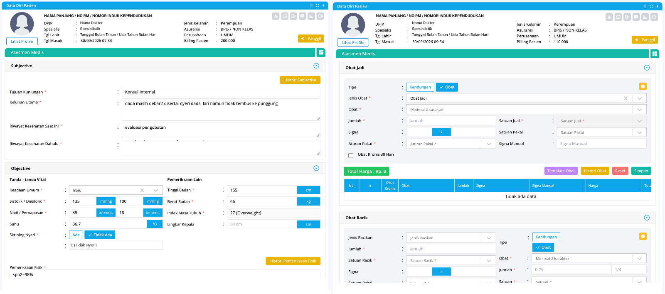Open Histori Subjective
Screen dimensions: 665x294
coord(300,80)
